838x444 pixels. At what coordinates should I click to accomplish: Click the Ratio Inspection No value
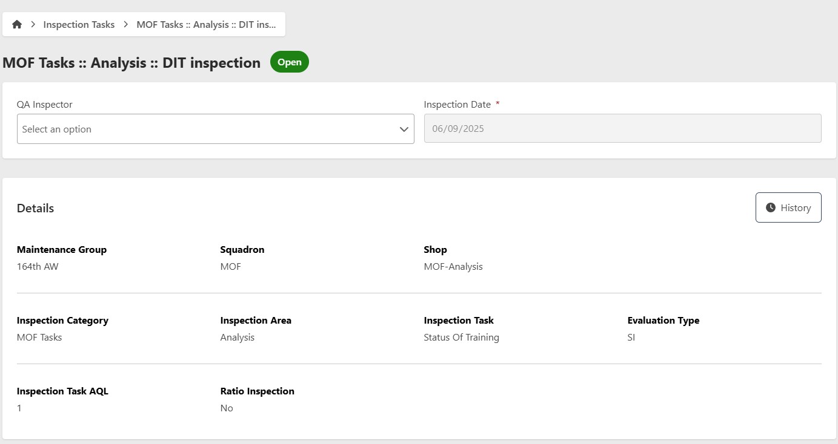click(227, 408)
